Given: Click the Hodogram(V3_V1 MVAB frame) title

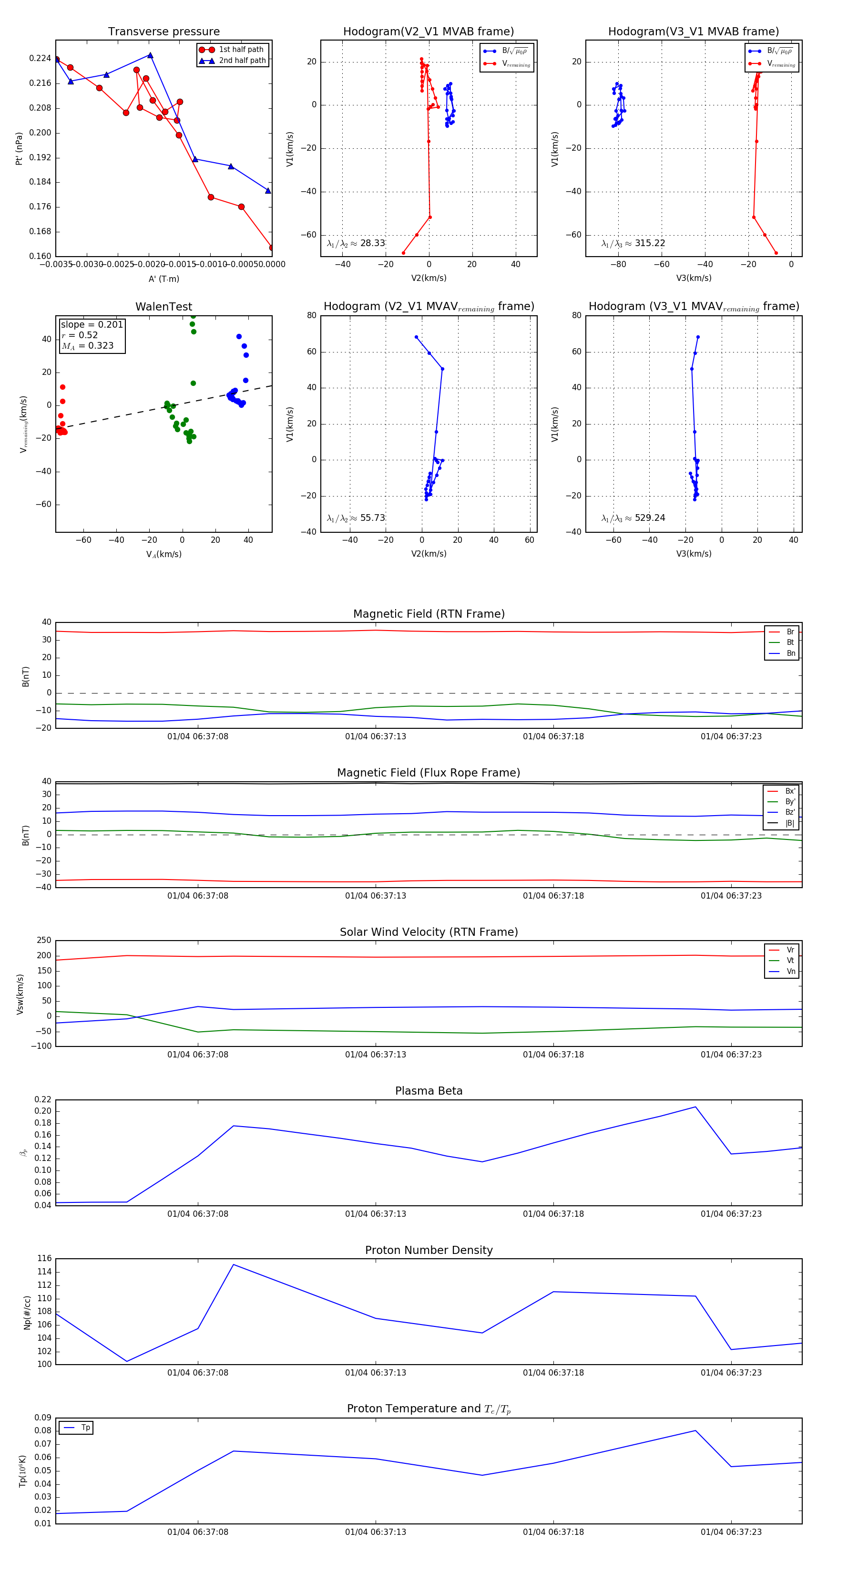Looking at the screenshot, I should (693, 32).
